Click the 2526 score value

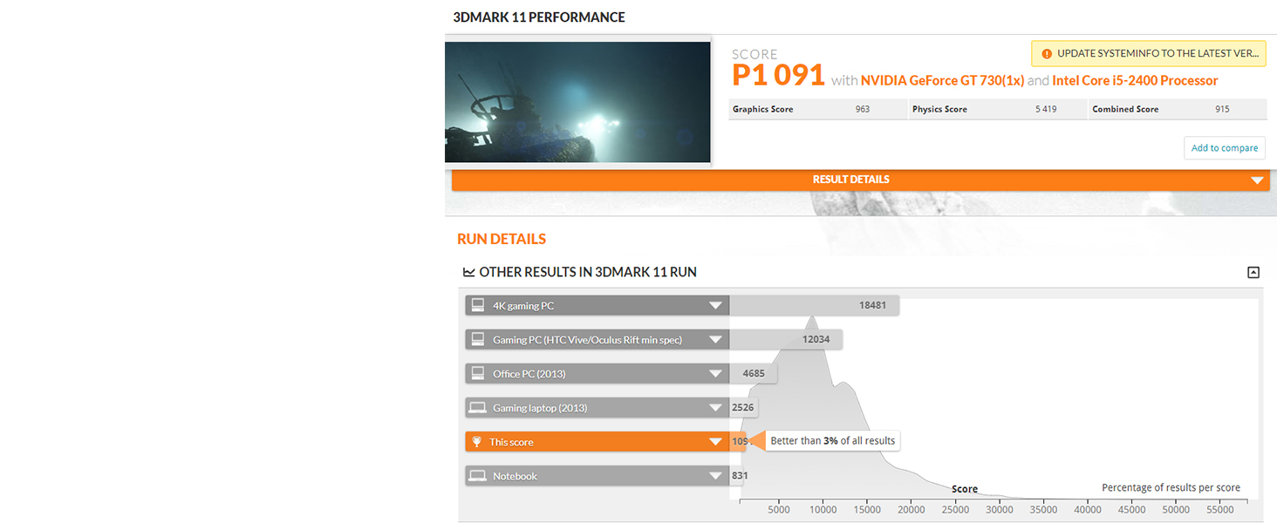tap(743, 407)
